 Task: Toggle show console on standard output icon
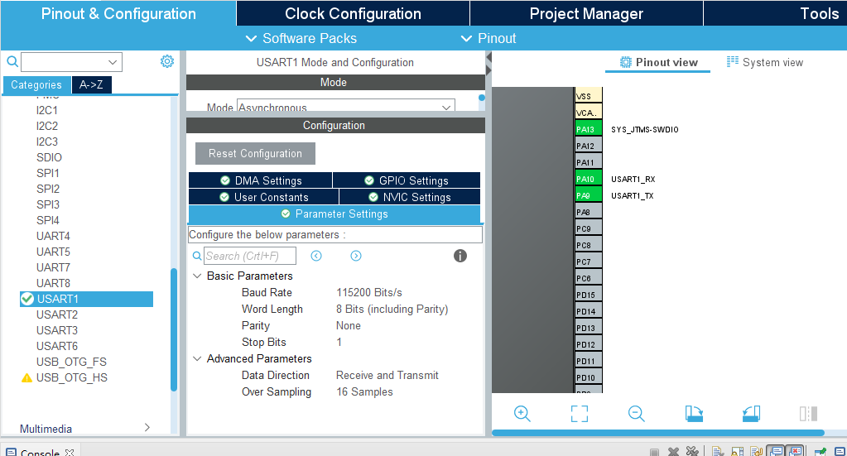click(776, 451)
